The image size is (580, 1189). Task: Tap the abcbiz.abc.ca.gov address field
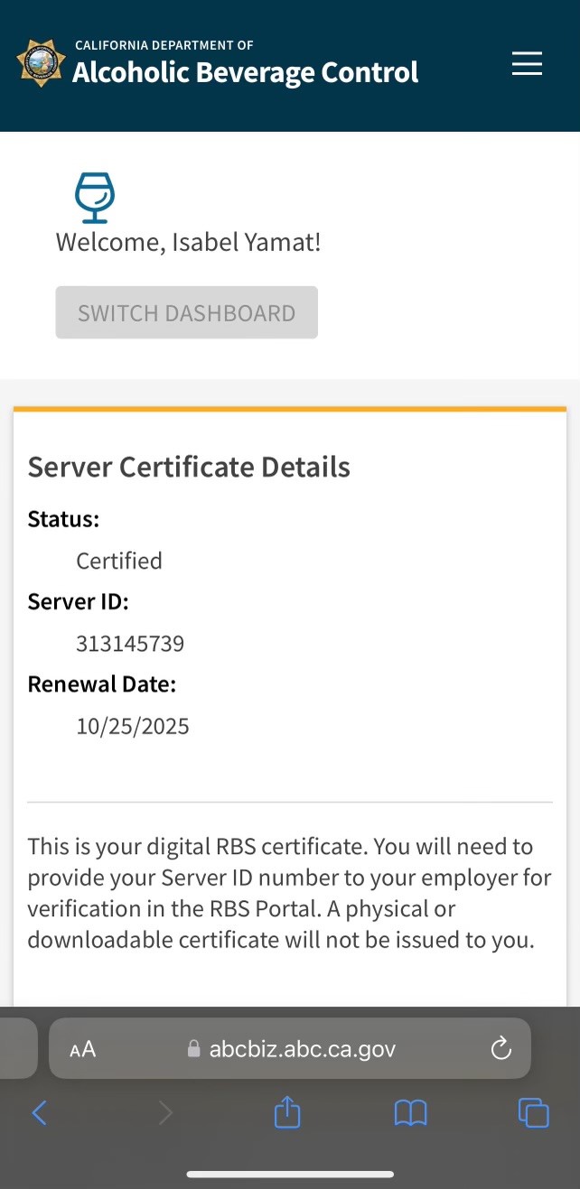click(x=302, y=1049)
